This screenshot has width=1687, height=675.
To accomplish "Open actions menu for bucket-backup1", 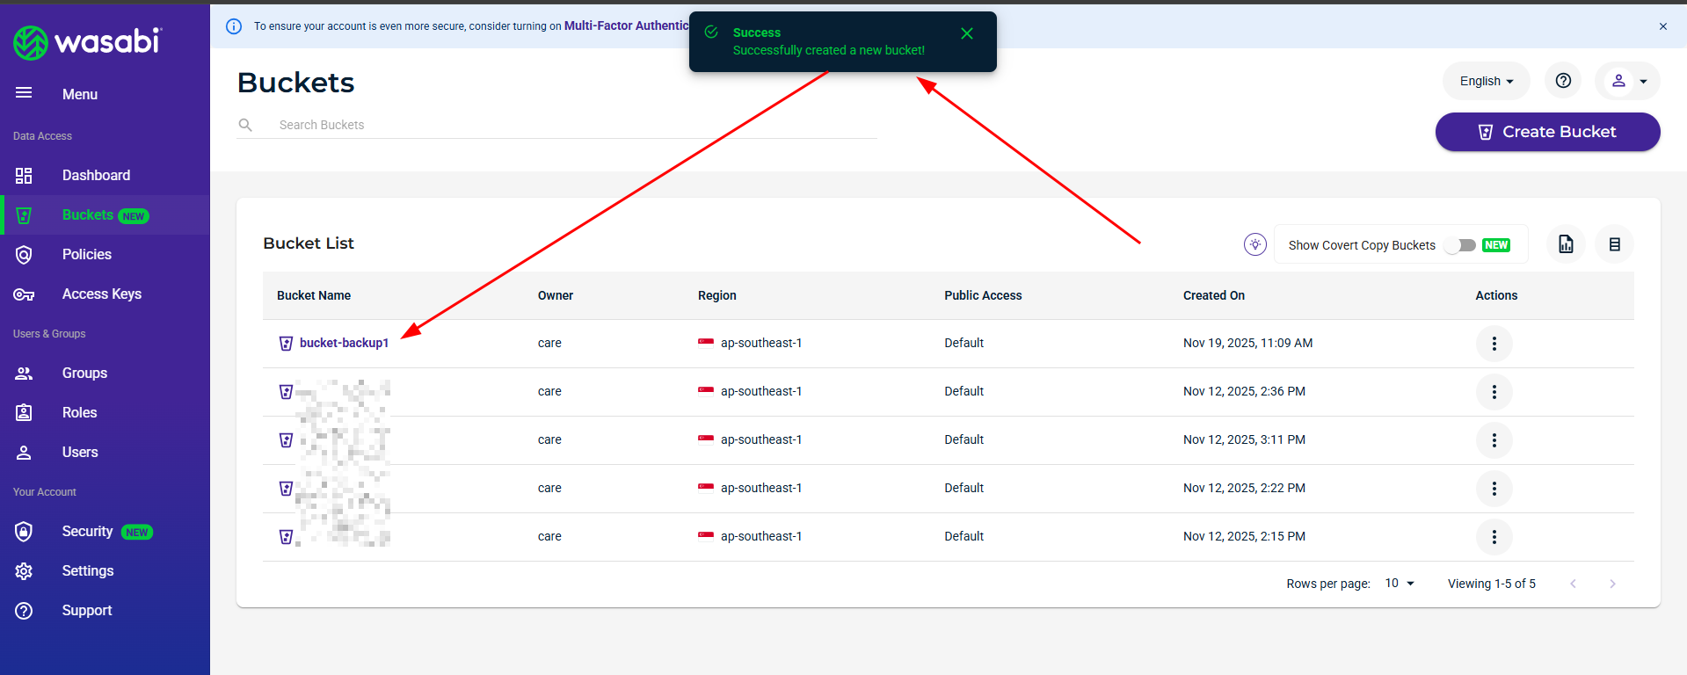I will (1494, 344).
